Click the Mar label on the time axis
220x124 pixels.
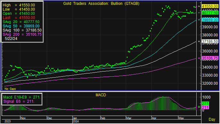(129, 118)
